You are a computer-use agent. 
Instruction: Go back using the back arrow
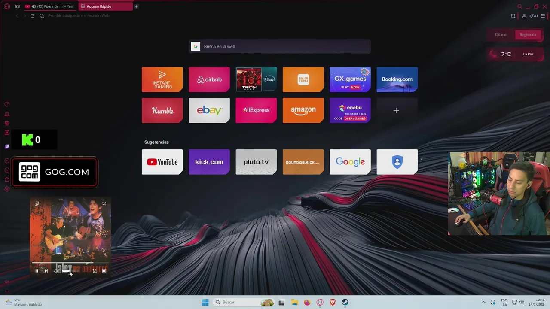17,16
